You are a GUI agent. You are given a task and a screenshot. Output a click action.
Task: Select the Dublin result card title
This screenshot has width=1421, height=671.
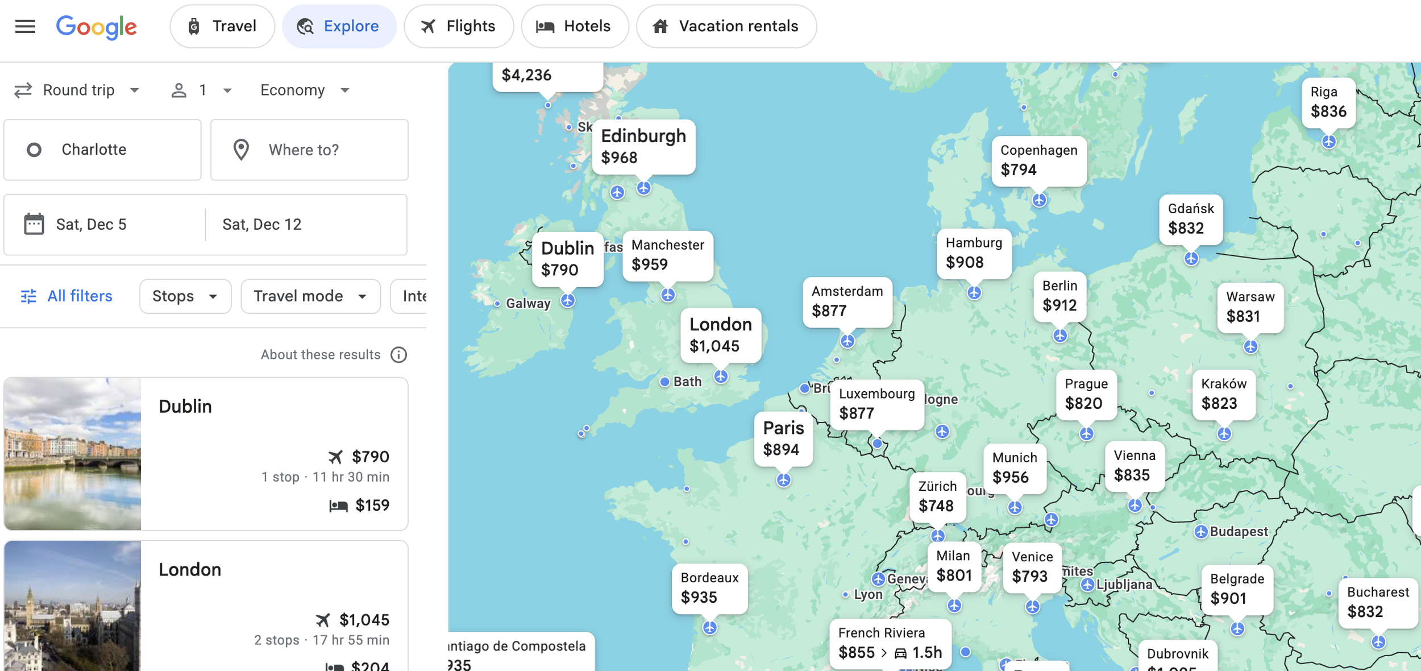185,407
